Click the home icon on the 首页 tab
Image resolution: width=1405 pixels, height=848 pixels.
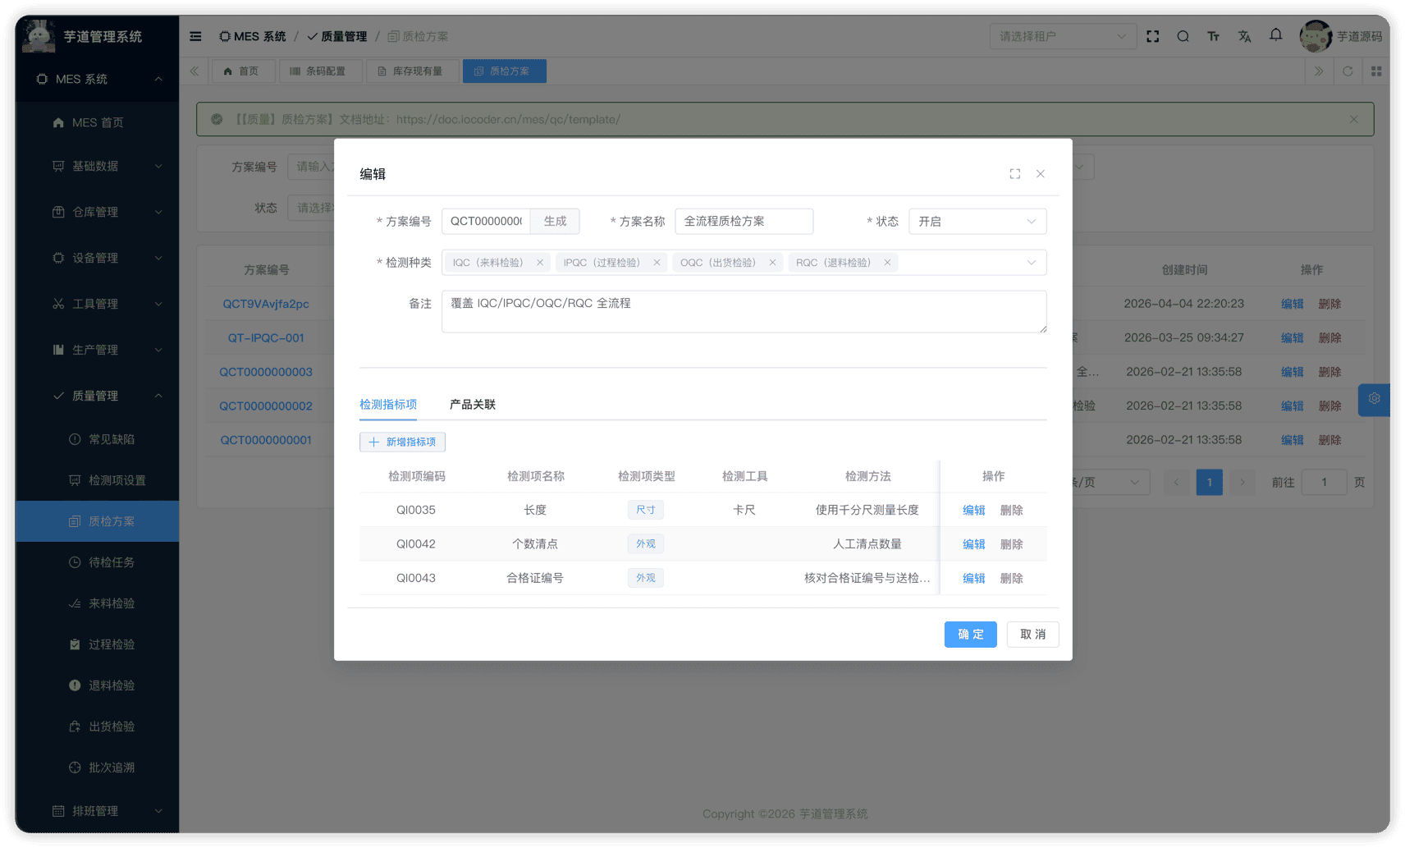point(228,71)
